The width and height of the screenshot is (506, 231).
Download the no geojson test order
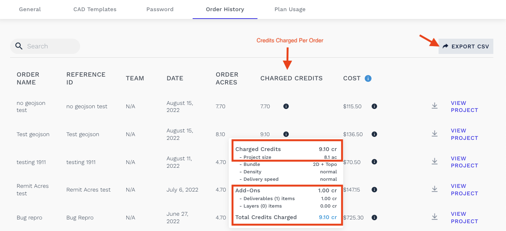434,106
